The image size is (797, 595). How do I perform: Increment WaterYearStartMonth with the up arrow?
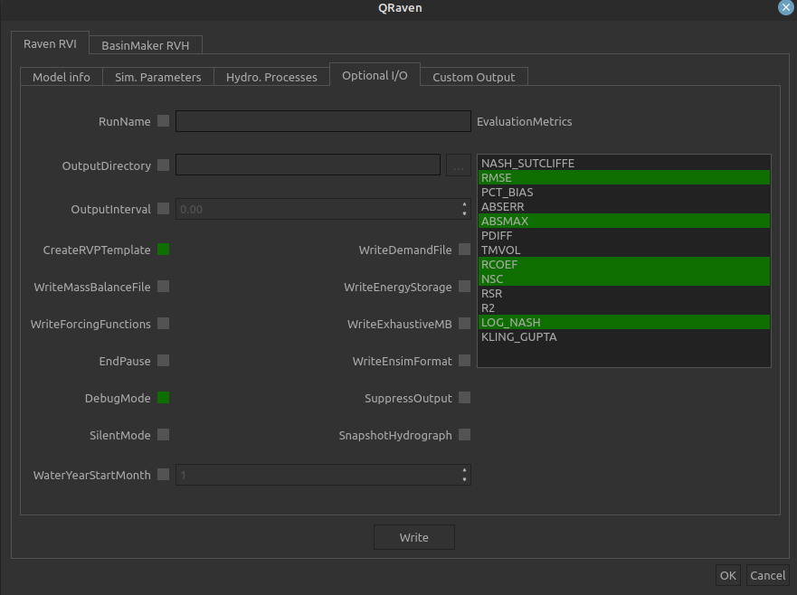tap(465, 470)
